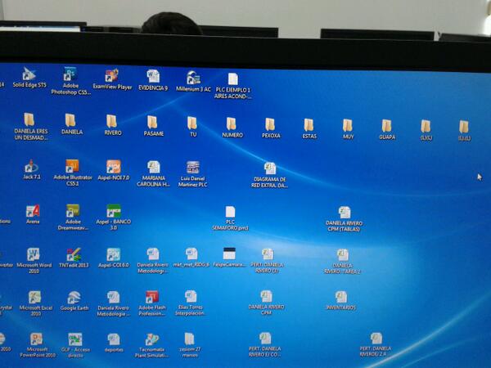Open the PEXOXA folder

point(271,128)
